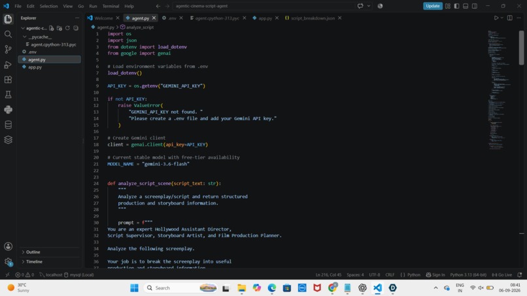Collapse the __pycache__ folder

[25, 37]
